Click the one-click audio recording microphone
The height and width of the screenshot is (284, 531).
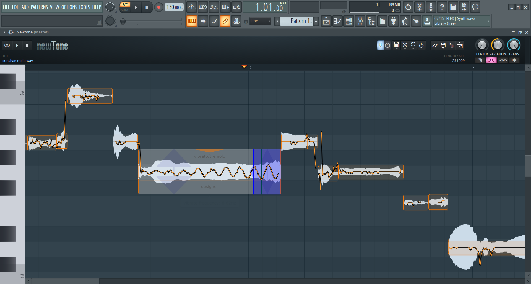[431, 7]
